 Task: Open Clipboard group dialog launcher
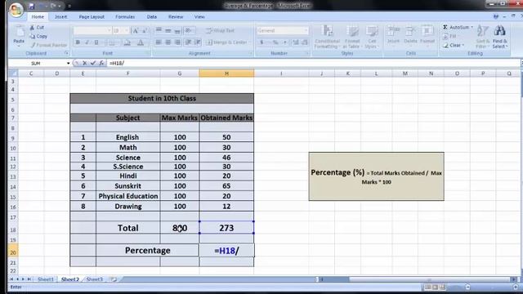pos(66,53)
